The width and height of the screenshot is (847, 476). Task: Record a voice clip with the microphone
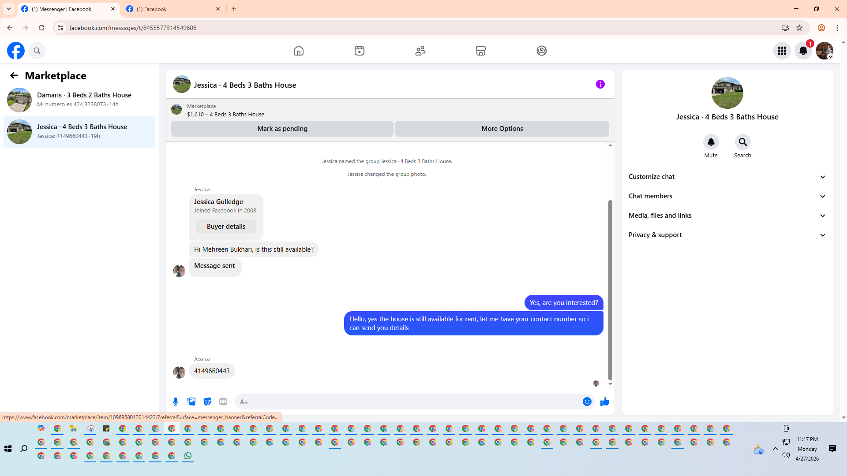pyautogui.click(x=176, y=402)
